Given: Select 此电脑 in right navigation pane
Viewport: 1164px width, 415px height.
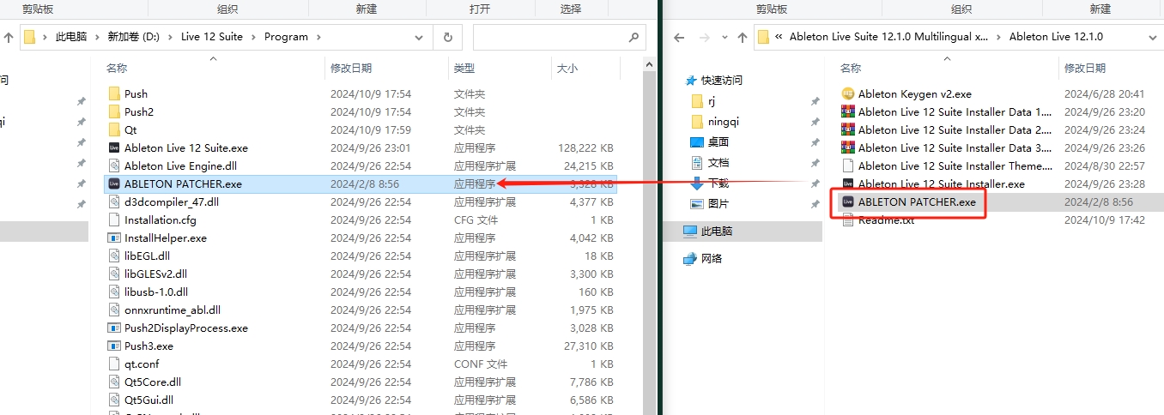Looking at the screenshot, I should [x=717, y=232].
